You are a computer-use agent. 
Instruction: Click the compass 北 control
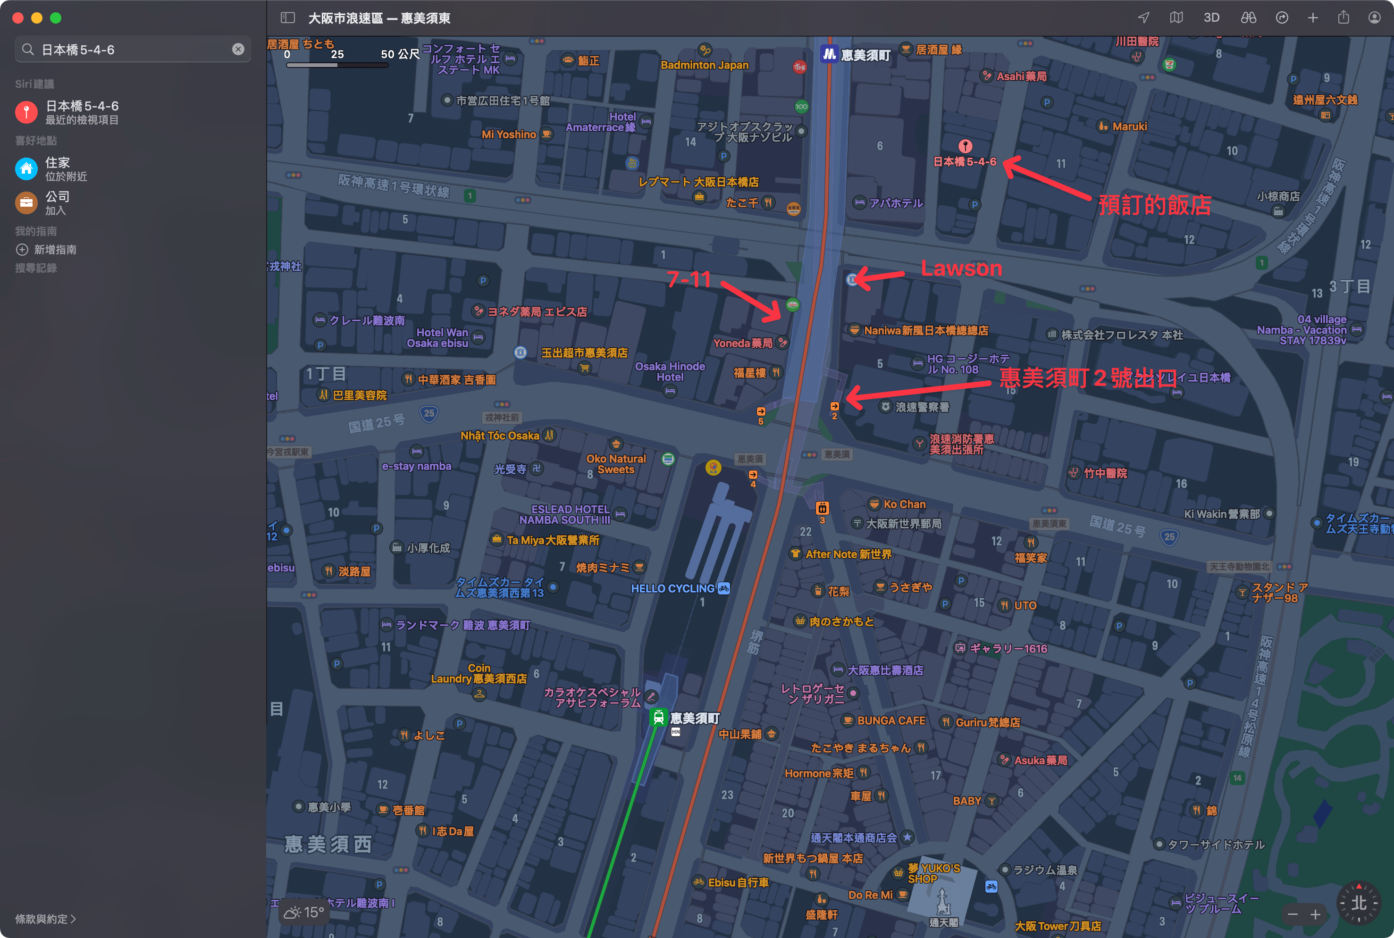1359,903
